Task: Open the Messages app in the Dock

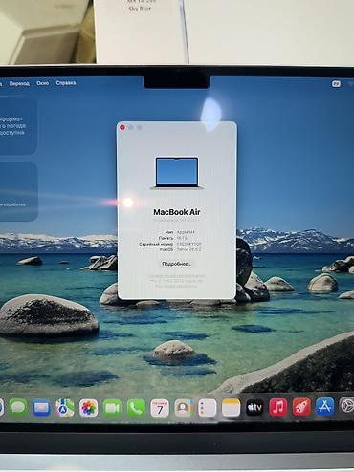Action: click(x=18, y=407)
